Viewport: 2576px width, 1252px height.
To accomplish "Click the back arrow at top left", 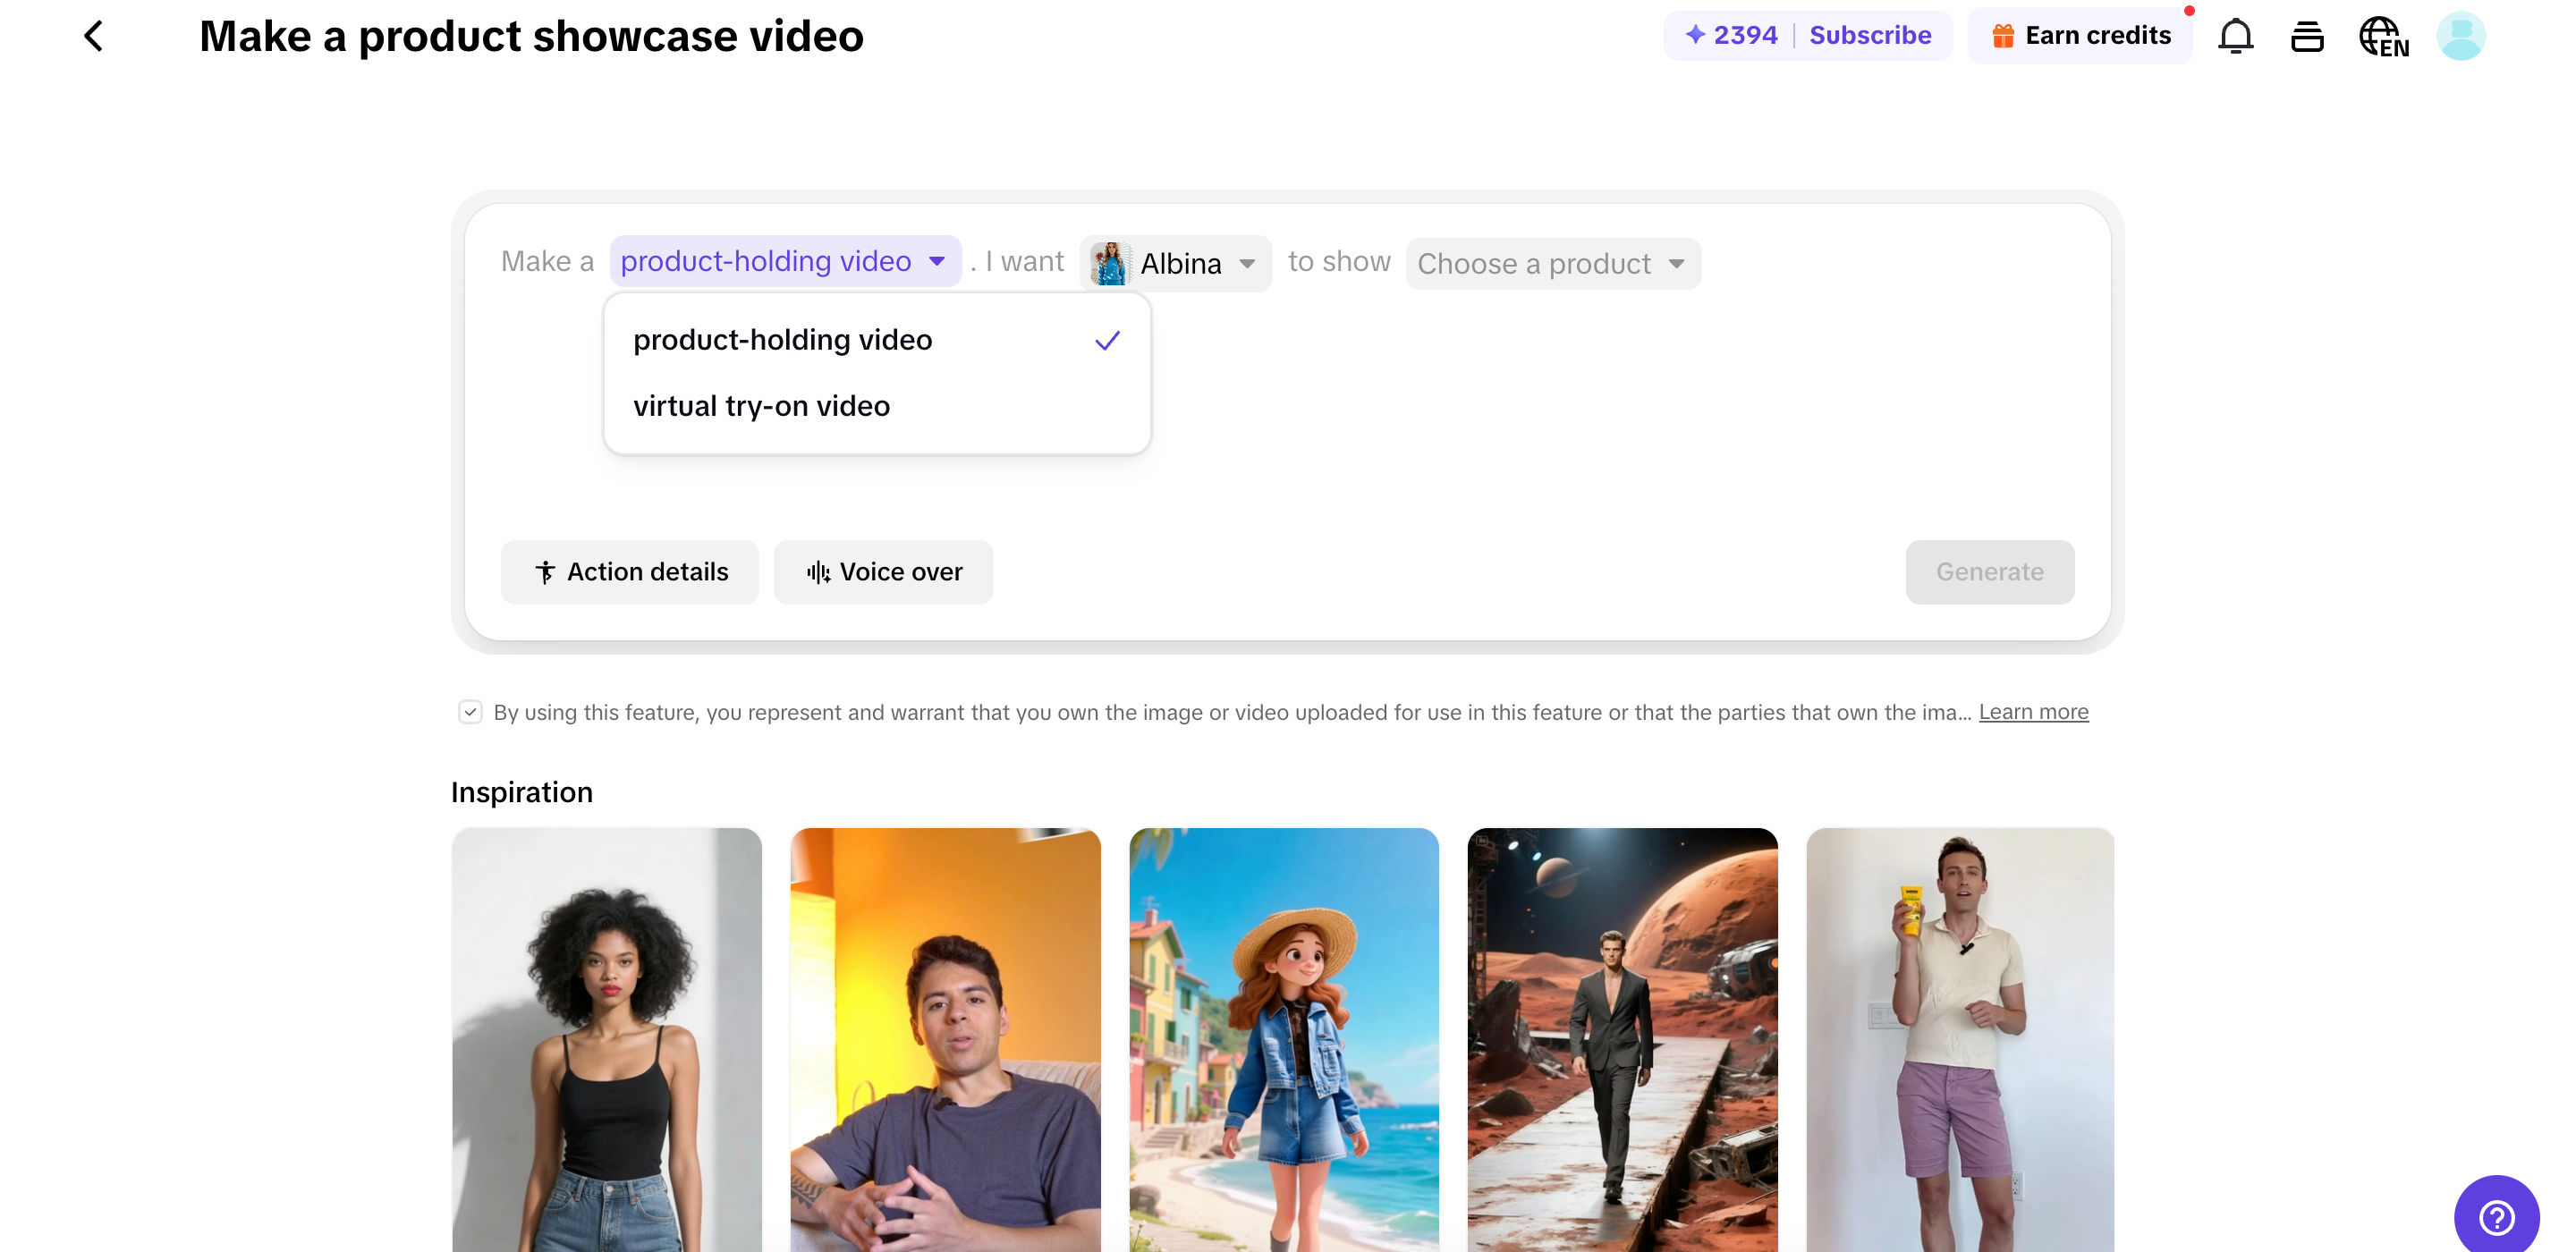I will click(93, 35).
